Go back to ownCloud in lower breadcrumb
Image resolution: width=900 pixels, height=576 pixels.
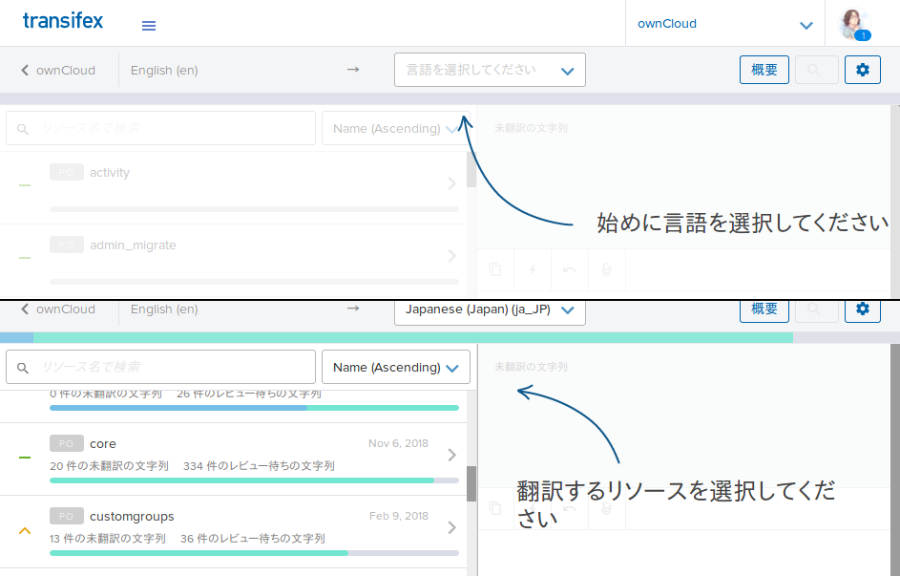click(x=58, y=309)
